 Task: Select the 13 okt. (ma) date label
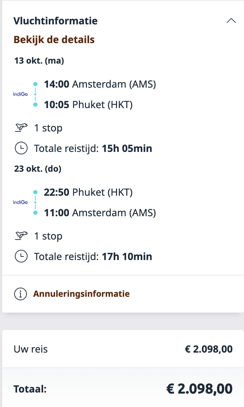point(39,61)
